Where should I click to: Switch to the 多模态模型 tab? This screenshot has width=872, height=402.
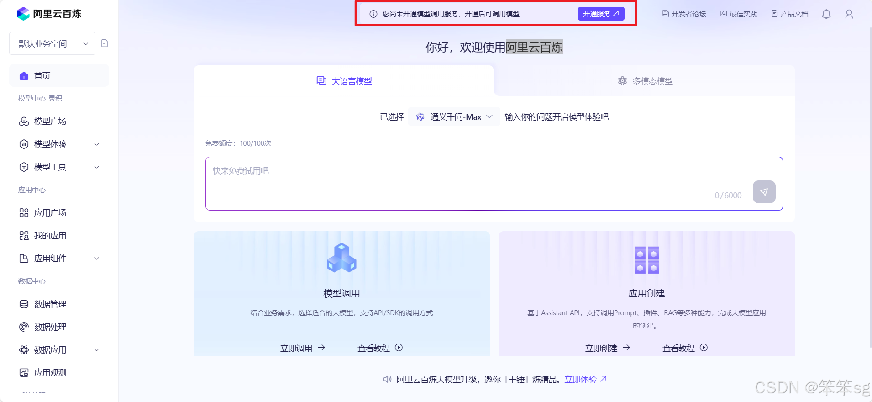click(645, 81)
